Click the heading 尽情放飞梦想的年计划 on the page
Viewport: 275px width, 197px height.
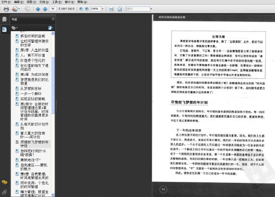point(189,102)
